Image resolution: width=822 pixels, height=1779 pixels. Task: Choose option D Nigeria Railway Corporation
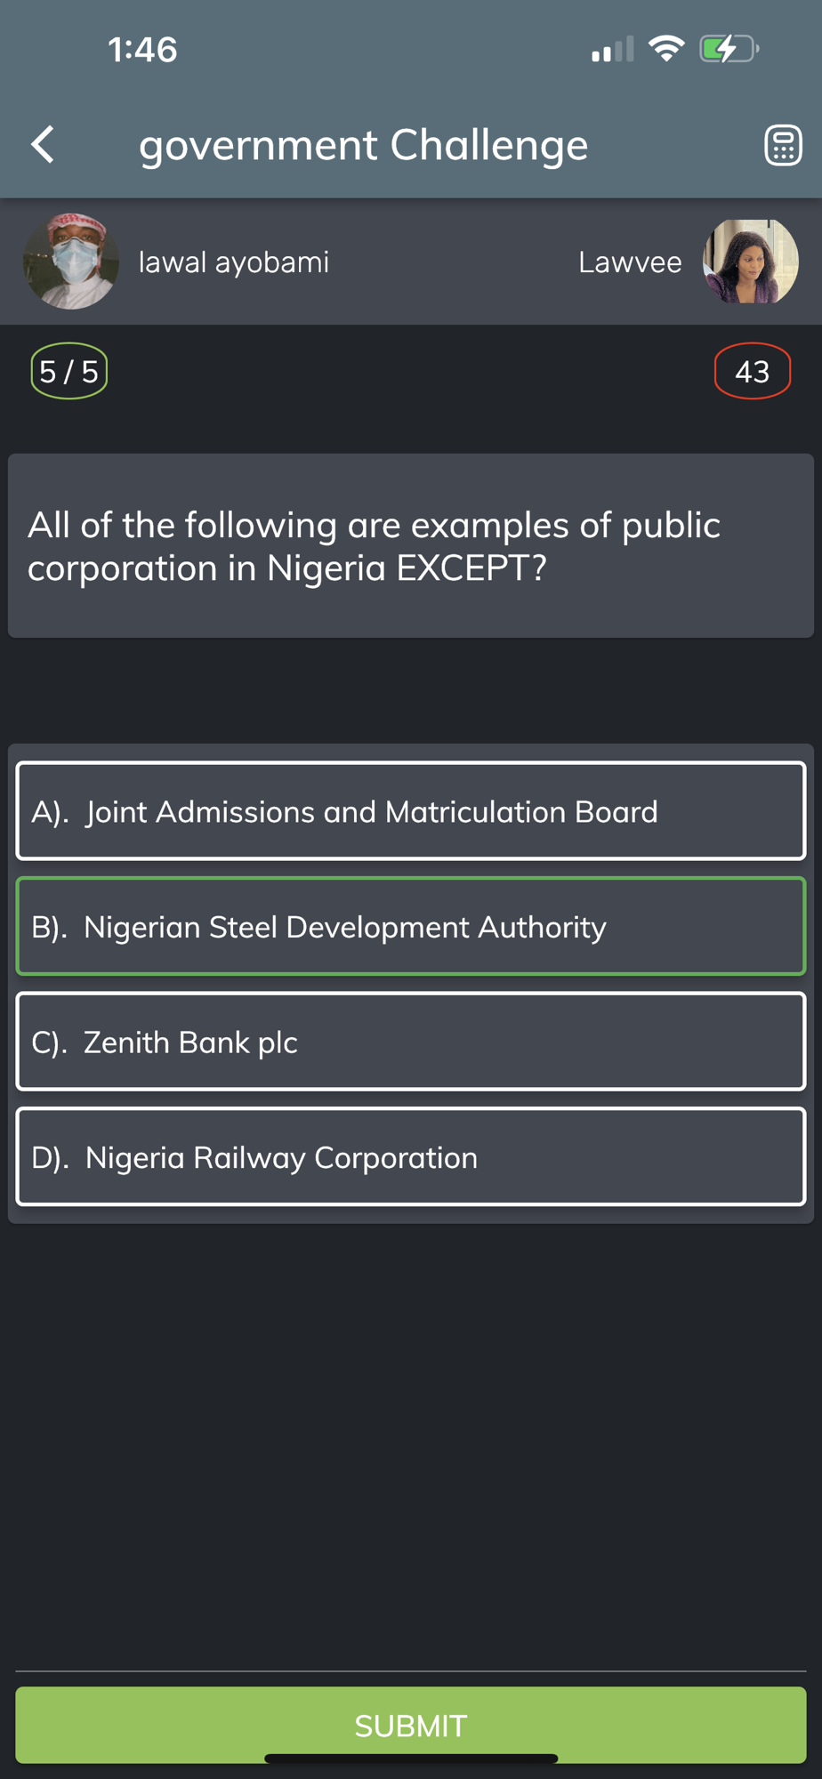(x=411, y=1156)
